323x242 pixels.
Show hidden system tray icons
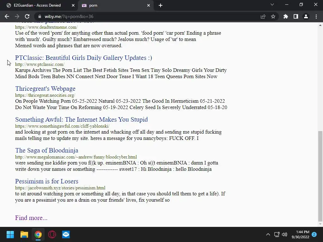tap(268, 234)
